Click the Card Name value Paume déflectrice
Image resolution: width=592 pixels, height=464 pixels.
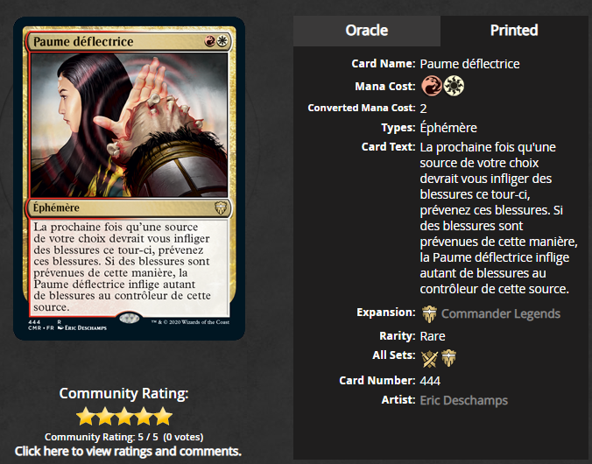tap(469, 64)
